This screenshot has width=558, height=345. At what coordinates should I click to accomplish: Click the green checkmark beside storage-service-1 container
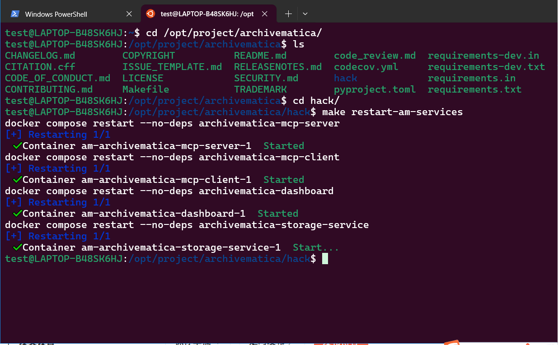17,247
